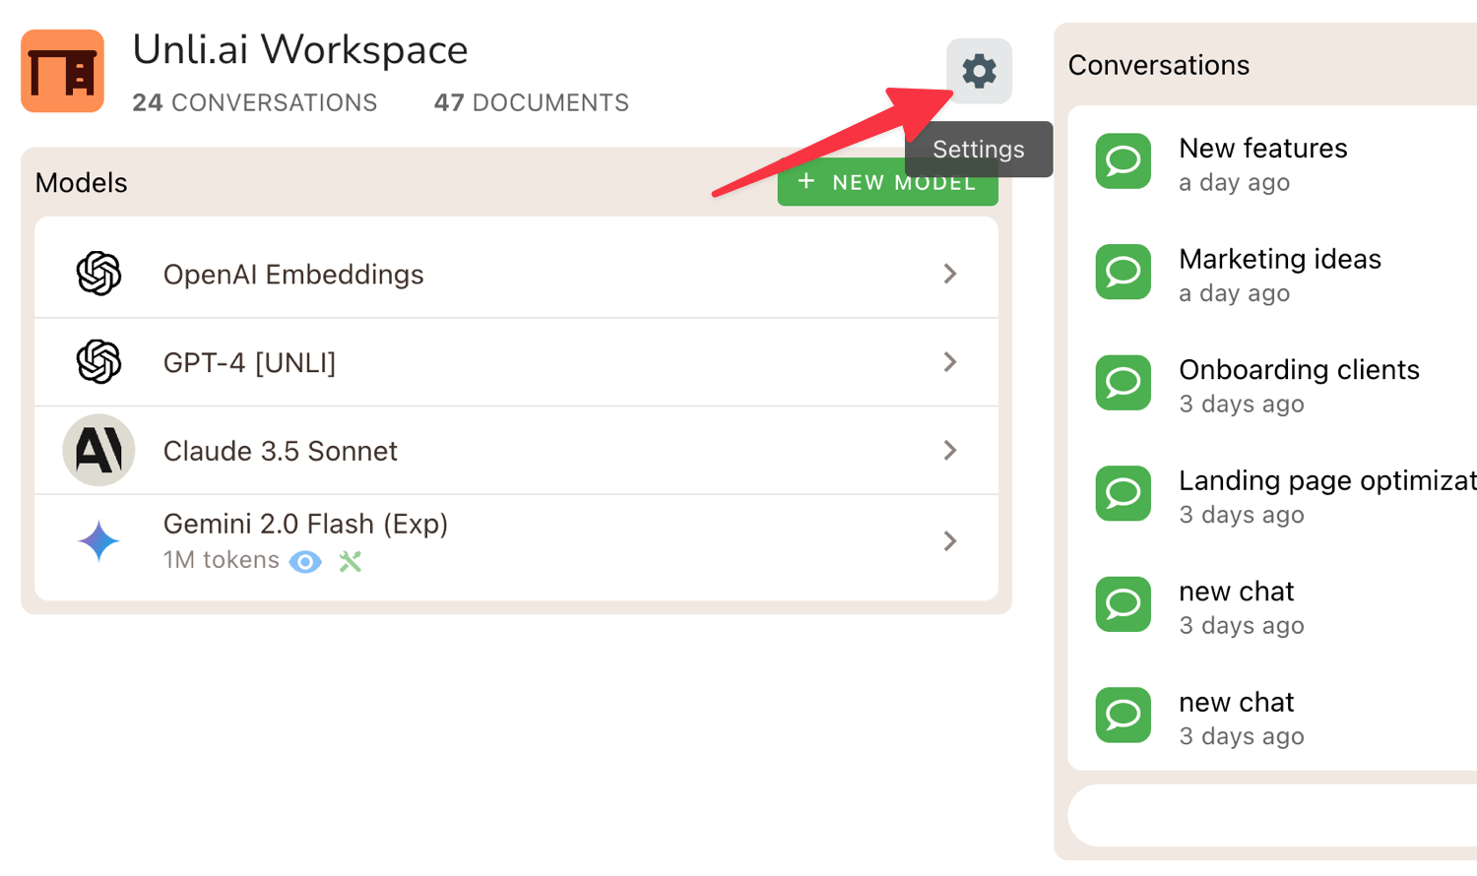The image size is (1477, 876).
Task: Expand the Claude 3.5 Sonnet chevron
Action: click(949, 450)
